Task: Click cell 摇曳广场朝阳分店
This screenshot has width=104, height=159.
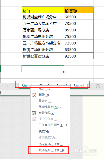Action: tap(43, 49)
